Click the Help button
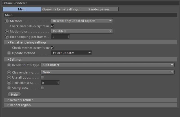 pos(14,95)
